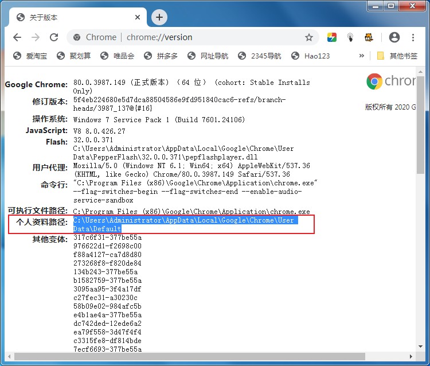This screenshot has height=366, width=430.
Task: Click variation e4b1ae4a-377be55a
Action: 108,315
